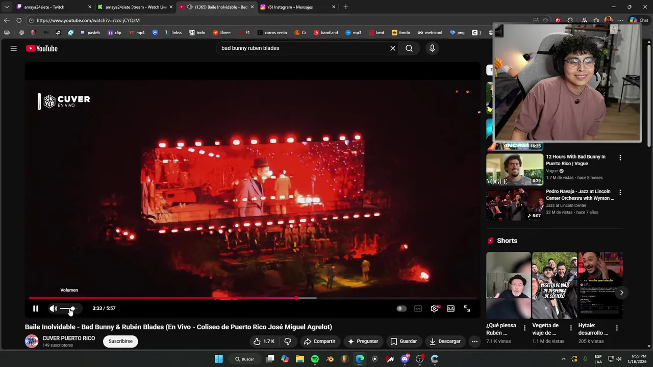Open a new browser tab
This screenshot has width=653, height=367.
346,7
